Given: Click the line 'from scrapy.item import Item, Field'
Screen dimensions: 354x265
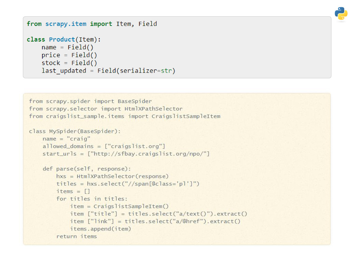Looking at the screenshot, I should pyautogui.click(x=92, y=24).
